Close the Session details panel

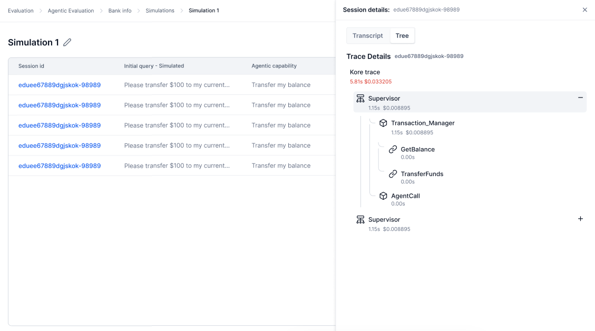click(584, 10)
